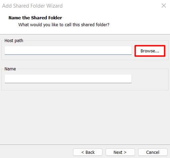Screen dimensions: 170x158
Task: Click the X in the title bar corner
Action: click(x=164, y=6)
